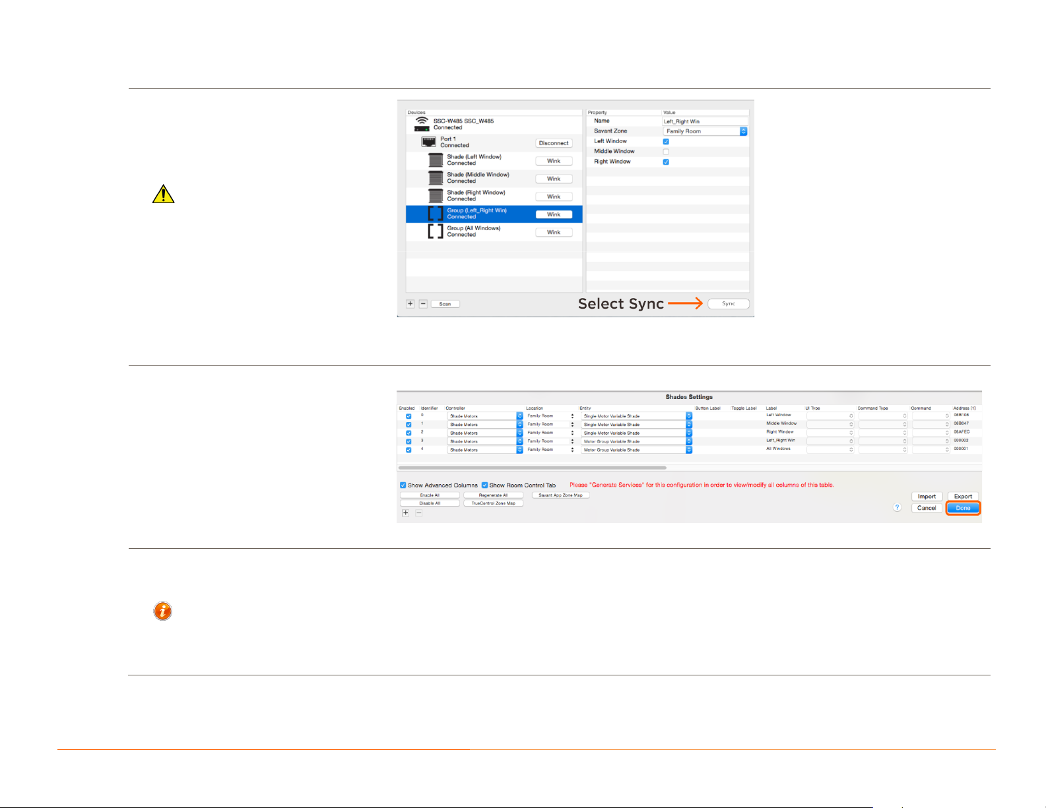Click the Enable All button
The width and height of the screenshot is (1046, 808).
point(430,495)
